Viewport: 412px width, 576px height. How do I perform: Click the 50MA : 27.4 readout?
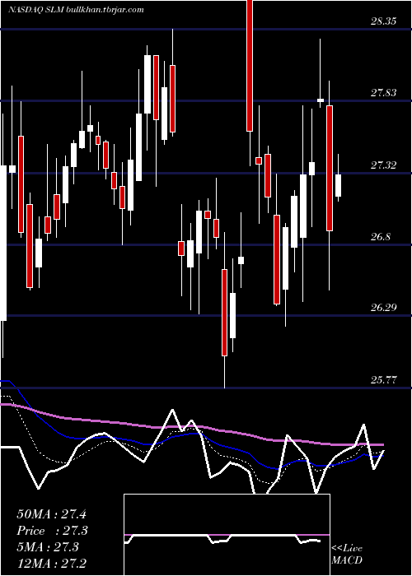pos(51,514)
